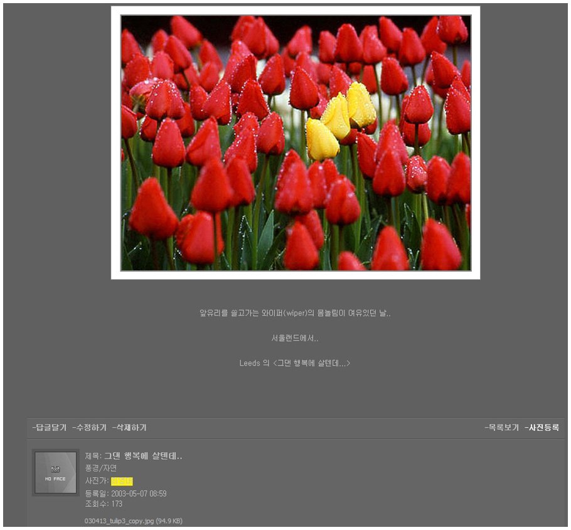The width and height of the screenshot is (571, 530).
Task: Click the post title 그댄 행복에 살텐데..
Action: point(143,456)
